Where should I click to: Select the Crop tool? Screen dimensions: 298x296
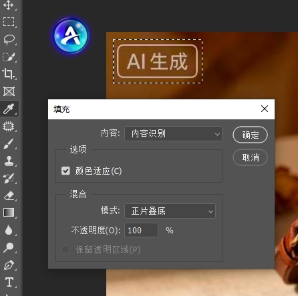(x=9, y=74)
